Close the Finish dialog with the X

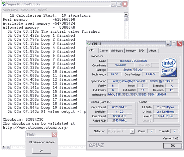pos(54,134)
